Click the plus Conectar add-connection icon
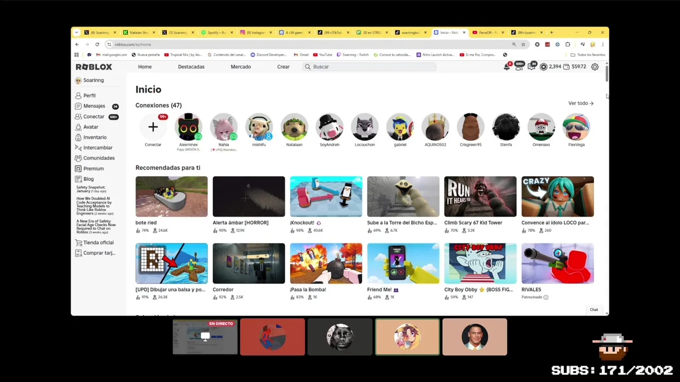Image resolution: width=680 pixels, height=382 pixels. (153, 127)
